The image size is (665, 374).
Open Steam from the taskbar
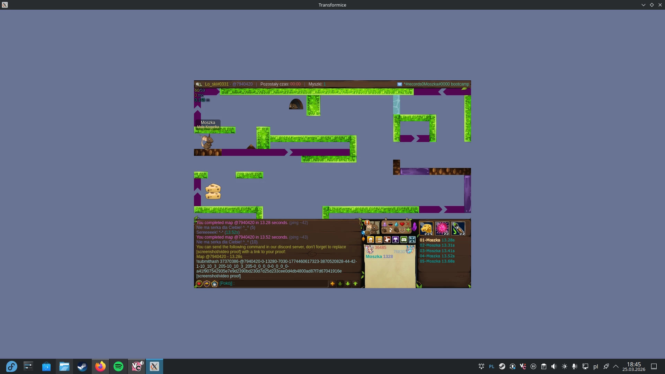82,366
